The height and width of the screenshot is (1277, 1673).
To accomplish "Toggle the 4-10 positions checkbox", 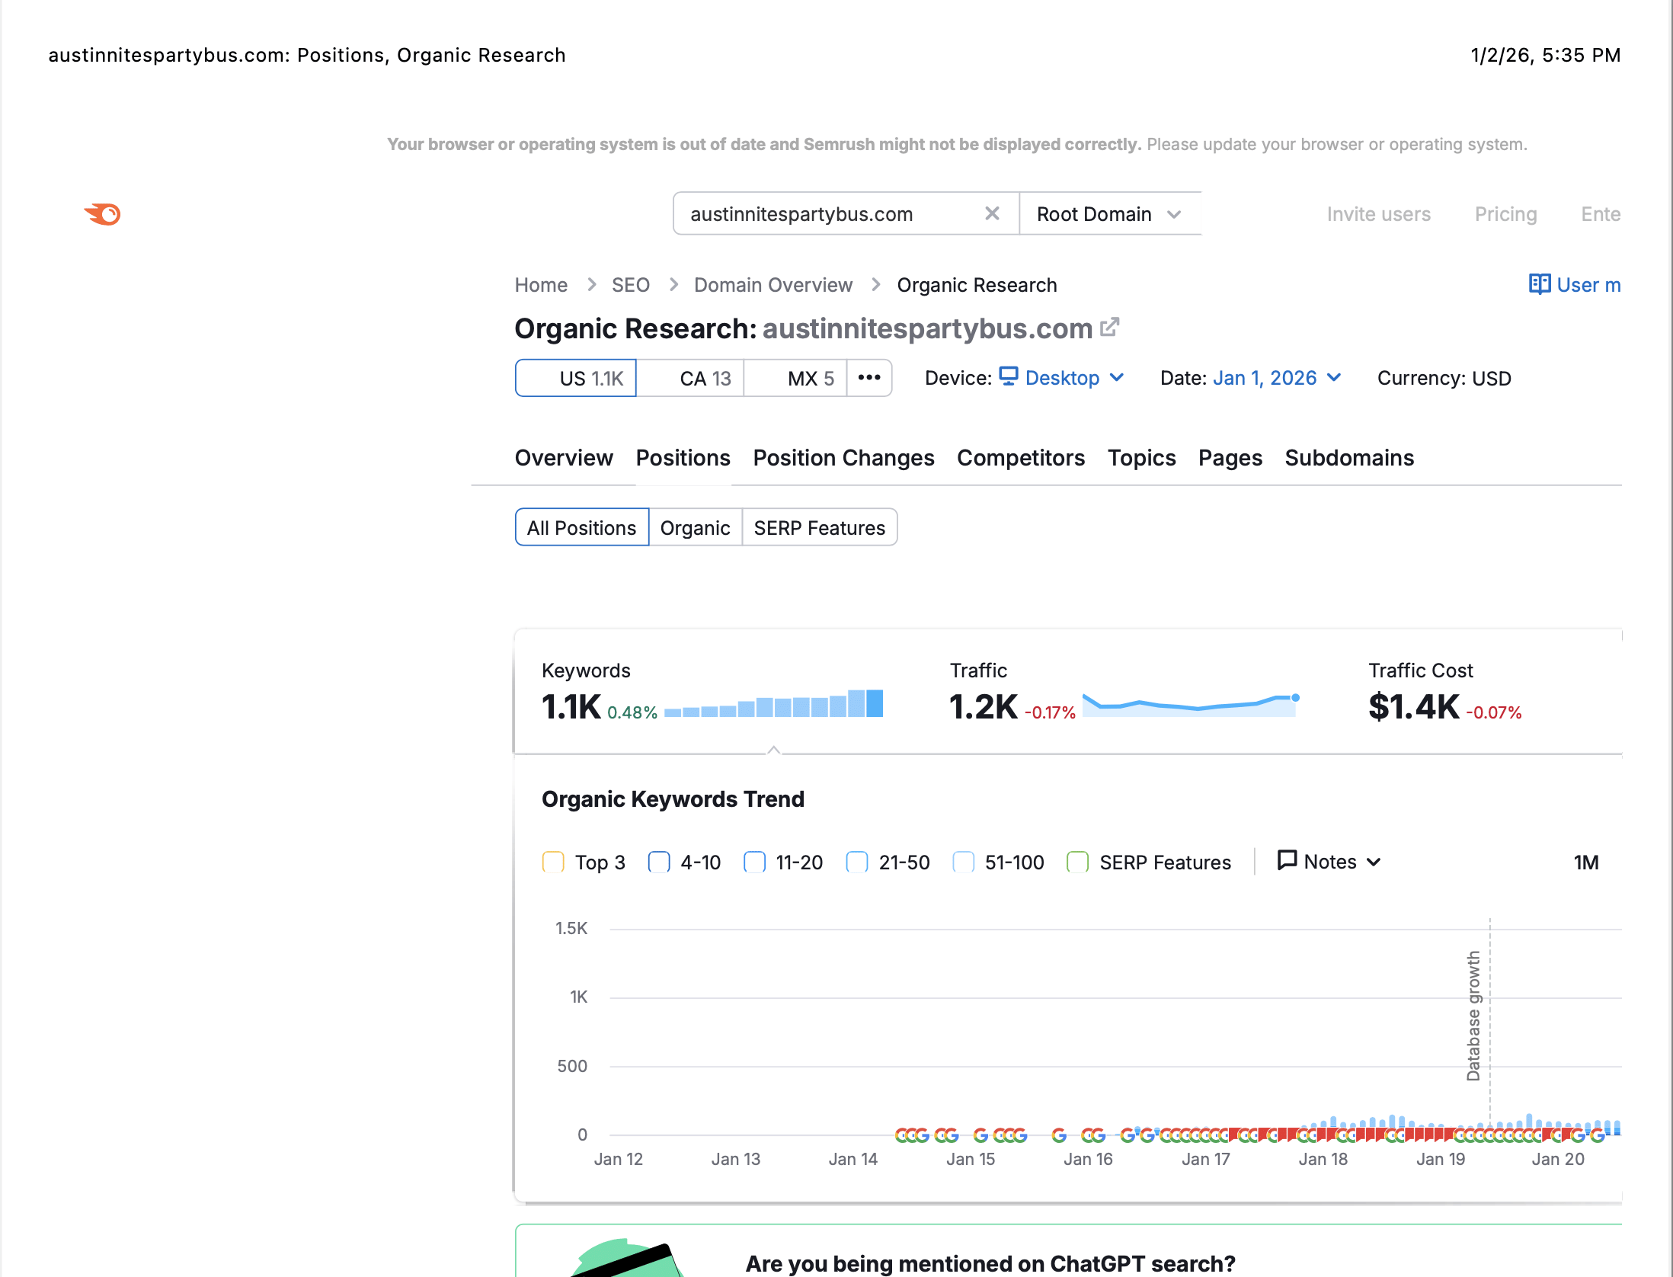I will click(x=659, y=862).
